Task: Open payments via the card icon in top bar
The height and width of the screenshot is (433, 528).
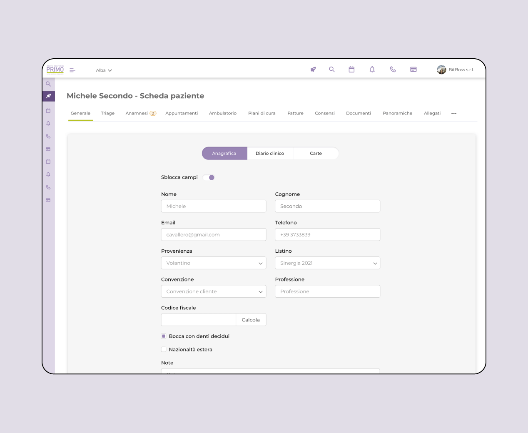Action: [413, 69]
